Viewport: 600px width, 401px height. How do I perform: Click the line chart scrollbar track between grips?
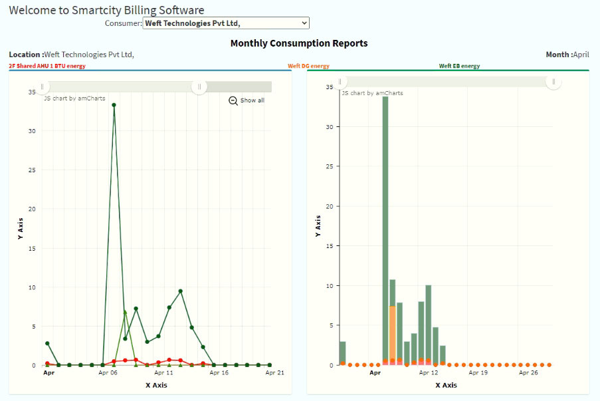(x=120, y=87)
